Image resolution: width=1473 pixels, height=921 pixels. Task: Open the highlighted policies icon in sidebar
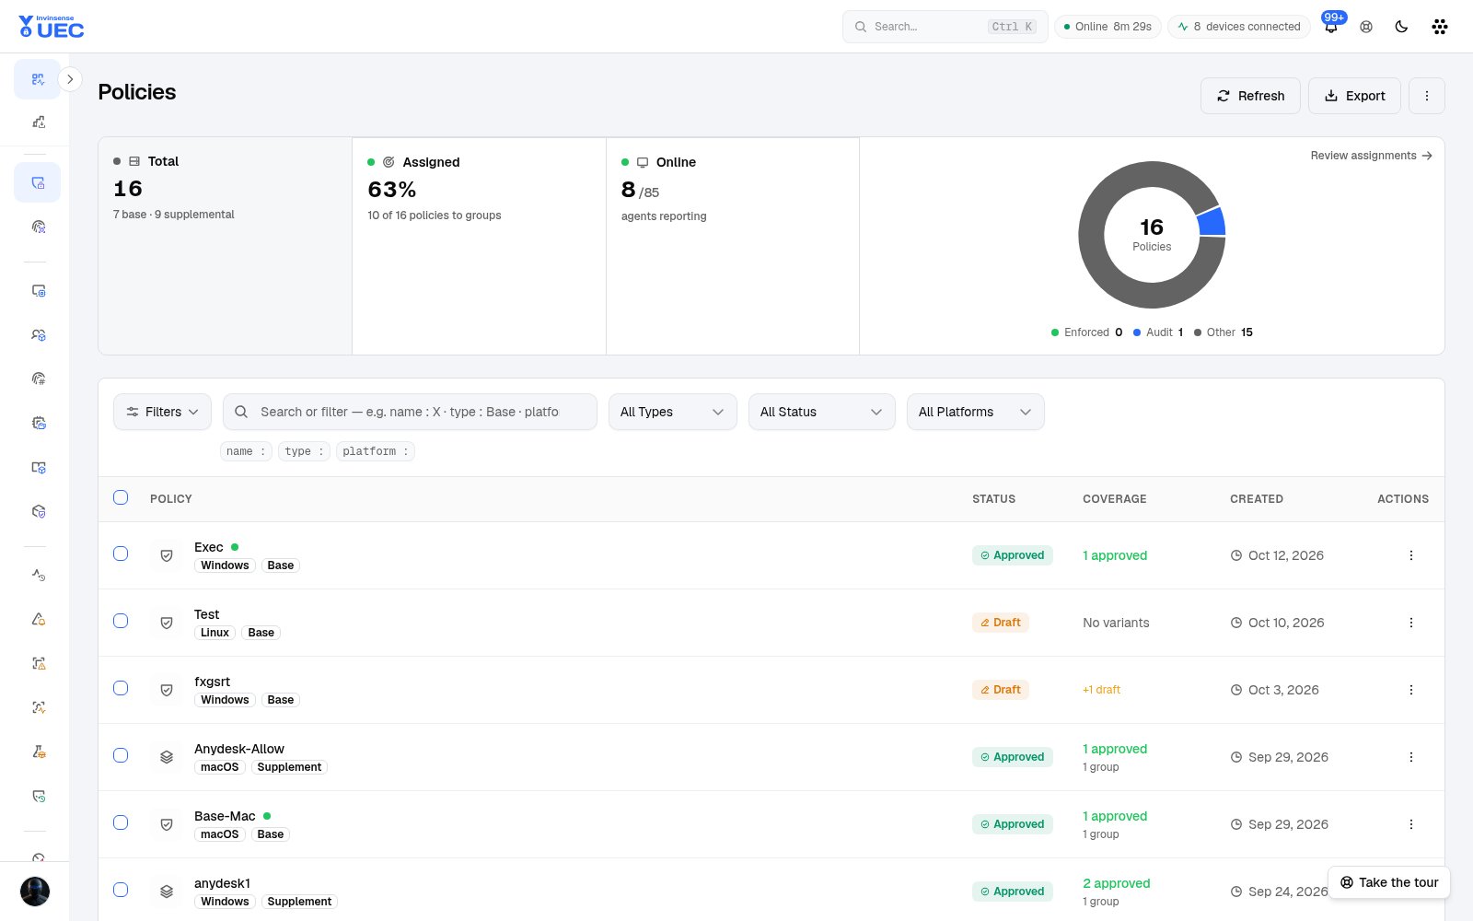tap(38, 182)
